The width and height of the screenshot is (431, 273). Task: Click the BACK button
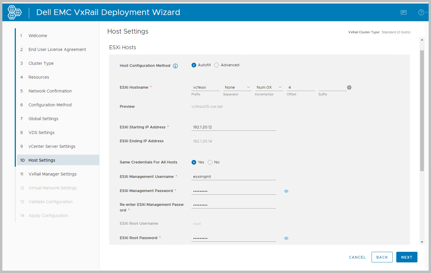point(382,257)
